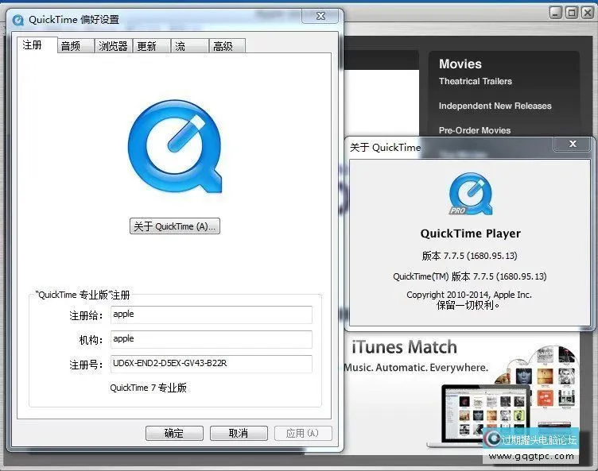598x471 pixels.
Task: Maximize the background QuickTime Player window
Action: click(x=571, y=13)
